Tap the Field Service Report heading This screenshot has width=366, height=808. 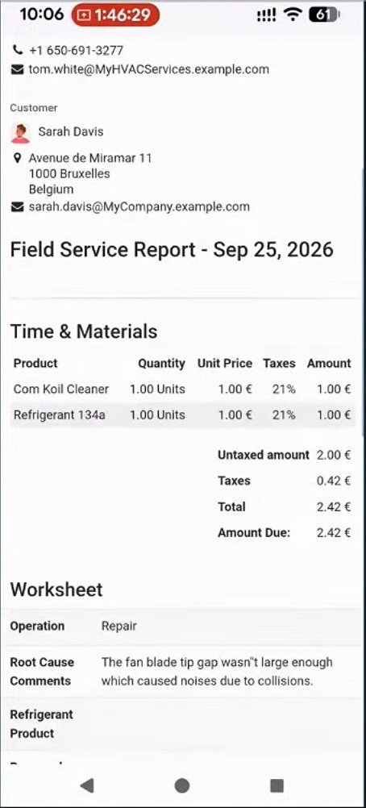tap(172, 250)
